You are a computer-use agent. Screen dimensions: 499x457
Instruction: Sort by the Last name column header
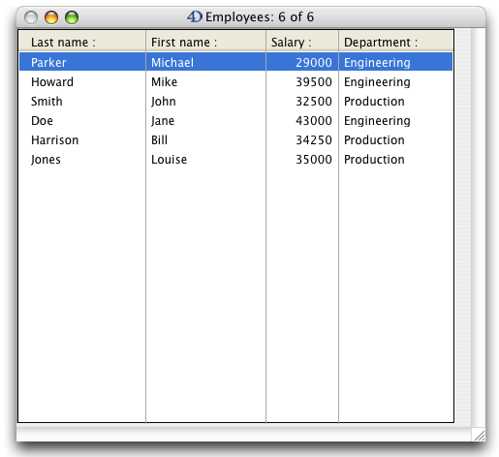(x=82, y=42)
